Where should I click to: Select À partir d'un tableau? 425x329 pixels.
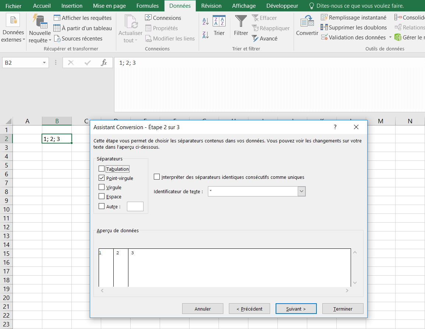[83, 28]
